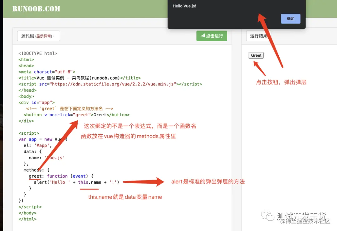Run the code with 点击运行
The image size is (337, 231).
point(212,36)
